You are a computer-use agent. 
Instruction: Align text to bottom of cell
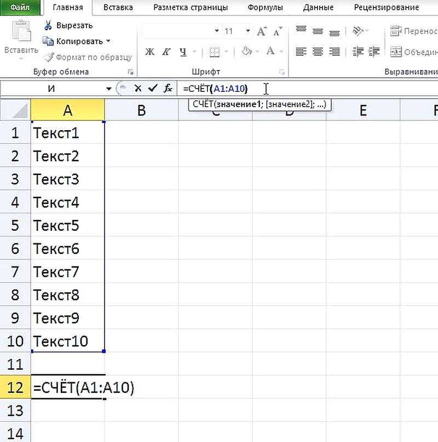tap(335, 33)
